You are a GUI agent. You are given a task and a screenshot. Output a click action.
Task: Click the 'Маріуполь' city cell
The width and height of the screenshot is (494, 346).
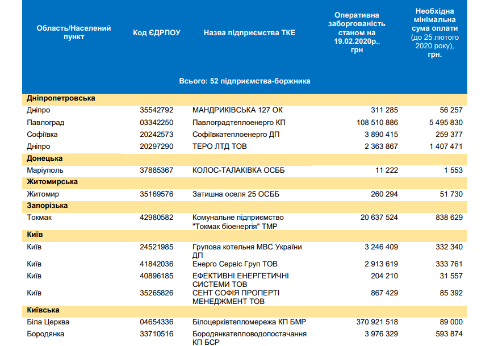[45, 170]
